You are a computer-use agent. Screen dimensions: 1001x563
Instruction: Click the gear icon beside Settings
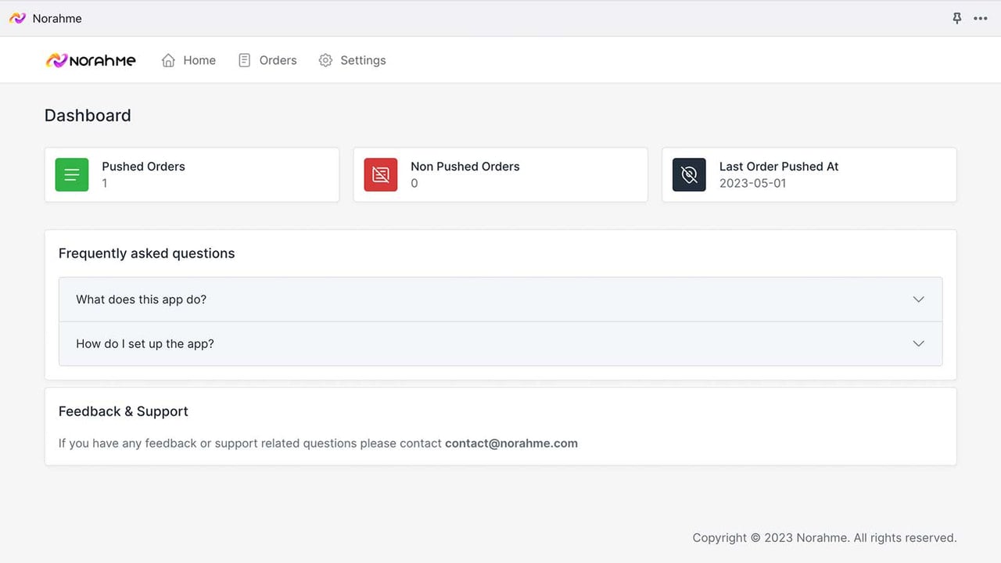click(x=325, y=60)
